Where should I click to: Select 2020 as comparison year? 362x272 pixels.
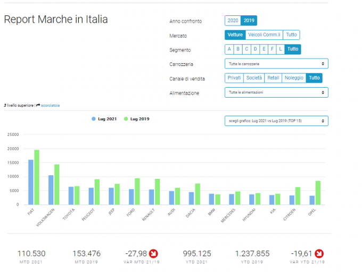(x=233, y=21)
